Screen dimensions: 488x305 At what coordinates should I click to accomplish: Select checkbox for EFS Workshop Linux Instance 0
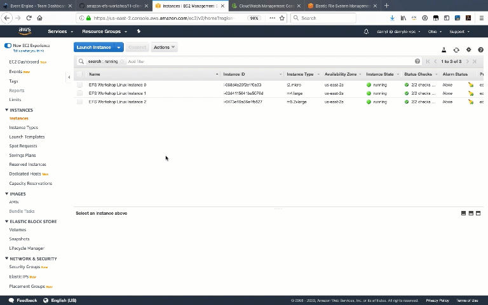79,85
